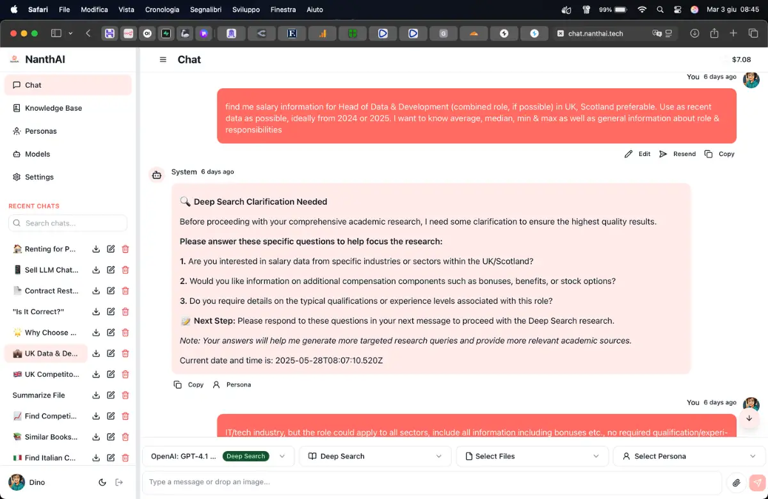Open the Knowledge Base section
Image resolution: width=768 pixels, height=499 pixels.
(53, 108)
